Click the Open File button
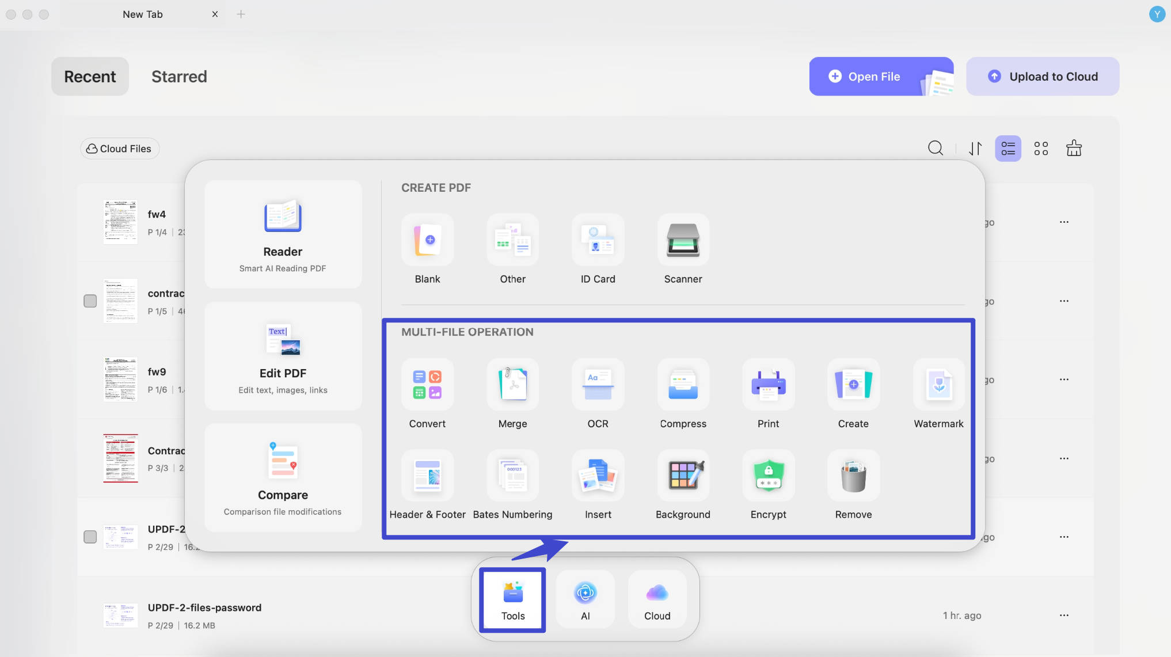This screenshot has width=1171, height=657. click(881, 77)
